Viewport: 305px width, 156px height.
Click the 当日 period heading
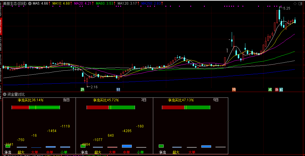click(x=66, y=100)
